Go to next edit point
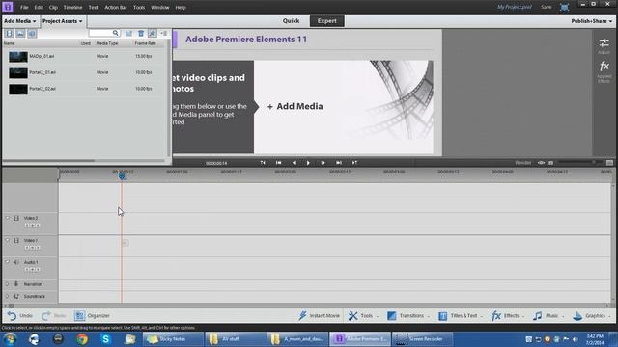This screenshot has height=347, width=618. [339, 163]
